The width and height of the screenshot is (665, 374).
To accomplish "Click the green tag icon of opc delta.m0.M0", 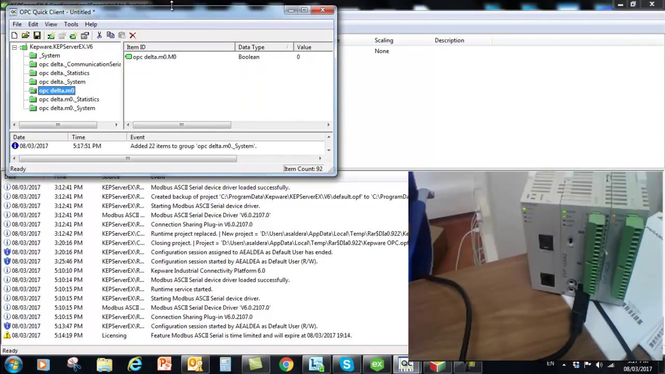I will click(x=129, y=57).
